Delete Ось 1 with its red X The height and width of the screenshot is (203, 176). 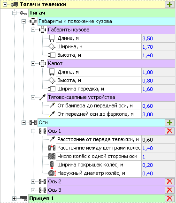(170, 131)
